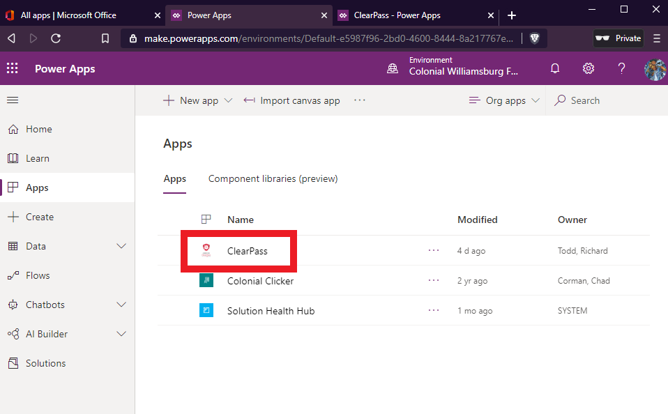Open the Colonial Clicker app link
Viewport: 668px width, 414px height.
point(260,281)
